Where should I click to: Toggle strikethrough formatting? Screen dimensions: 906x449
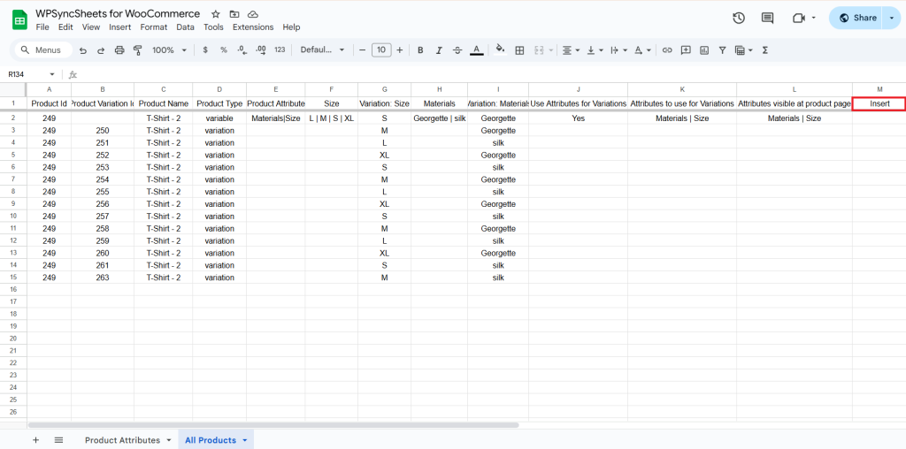pos(457,50)
